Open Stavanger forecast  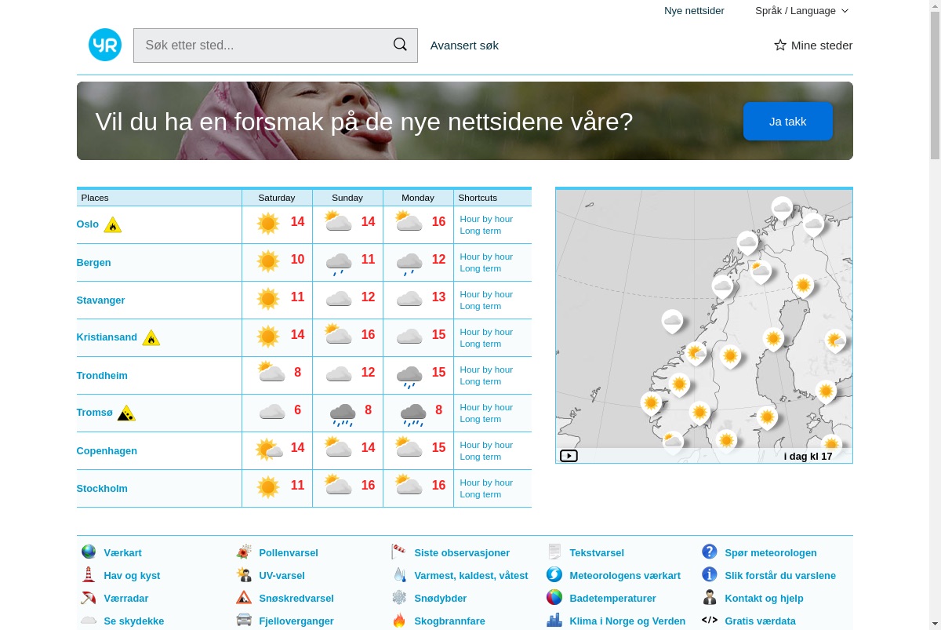pyautogui.click(x=100, y=300)
